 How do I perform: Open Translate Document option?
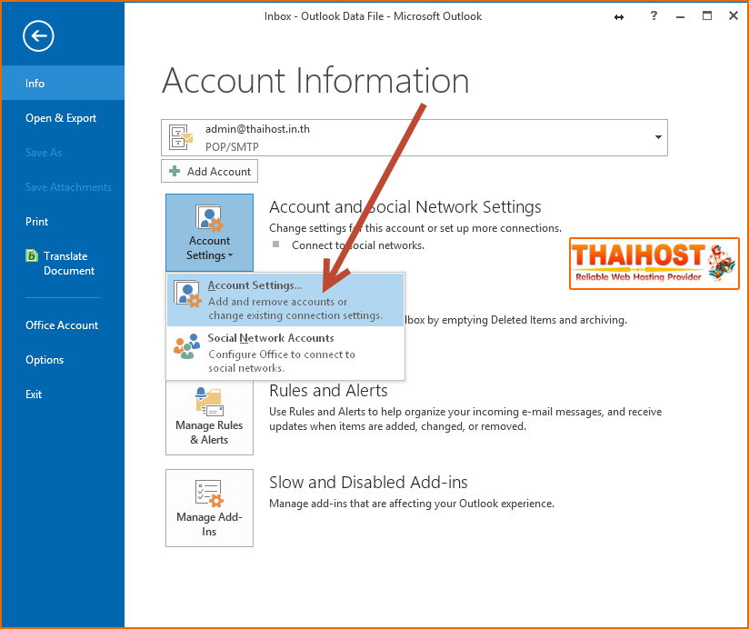63,264
